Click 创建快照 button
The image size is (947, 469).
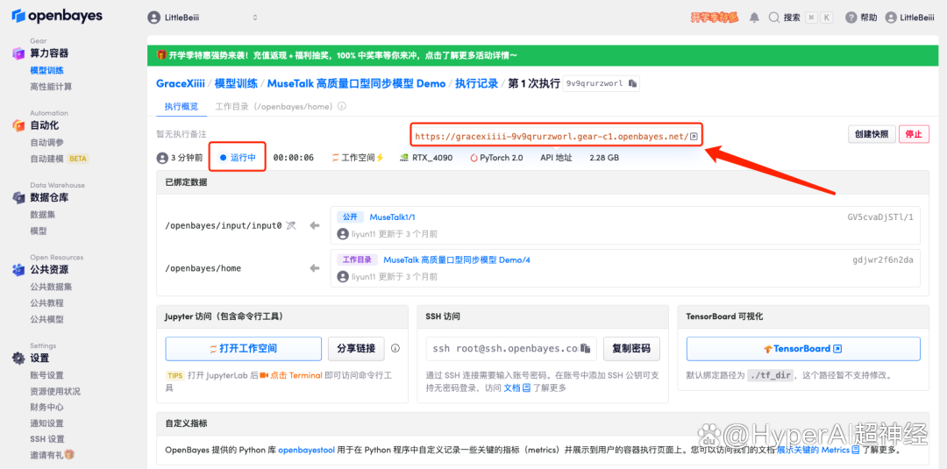click(872, 134)
